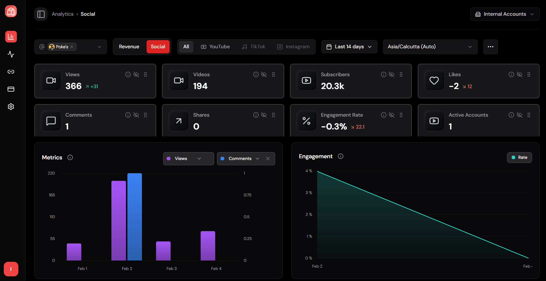Open Analytics bar chart sidebar icon
546x281 pixels.
coord(11,37)
